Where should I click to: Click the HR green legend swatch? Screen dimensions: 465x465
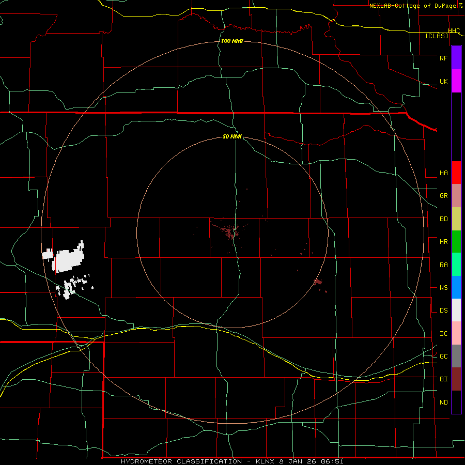pyautogui.click(x=456, y=242)
